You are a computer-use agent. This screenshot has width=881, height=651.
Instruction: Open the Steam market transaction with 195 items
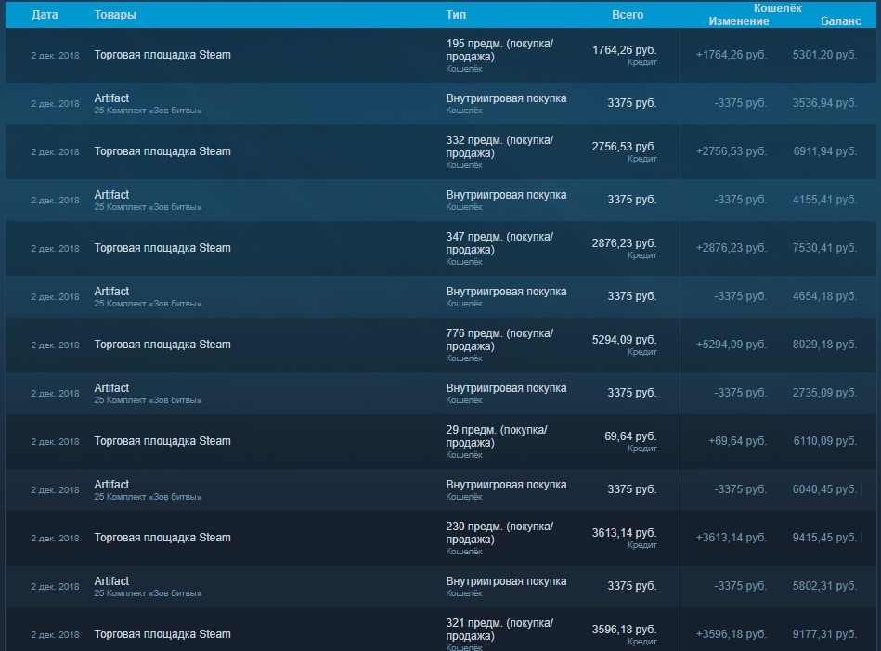tap(162, 55)
